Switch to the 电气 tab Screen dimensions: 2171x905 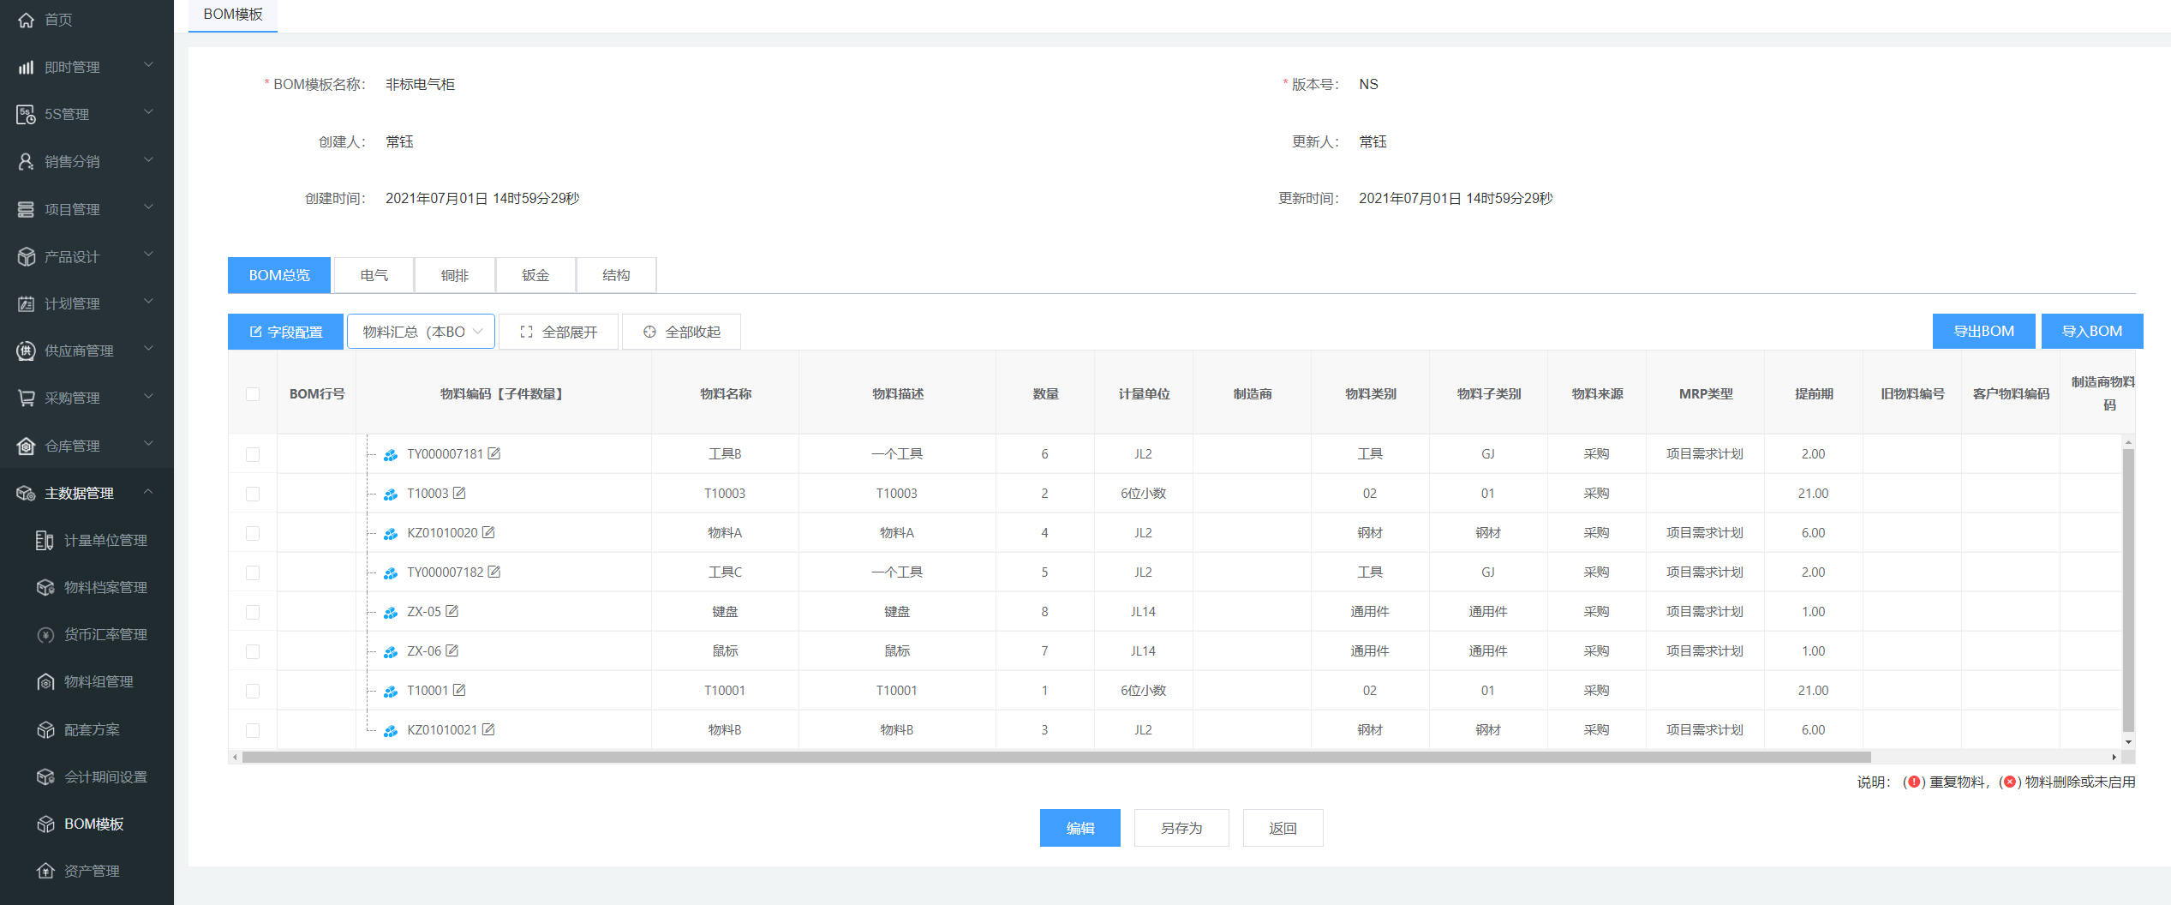coord(374,275)
